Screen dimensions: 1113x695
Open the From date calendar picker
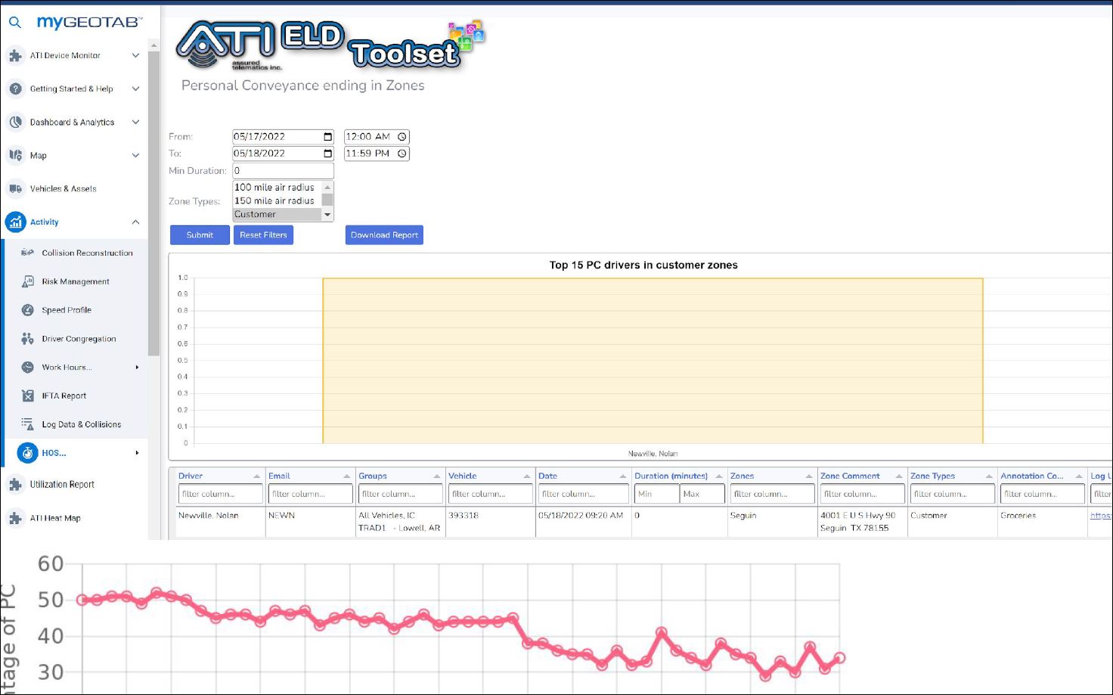[327, 137]
